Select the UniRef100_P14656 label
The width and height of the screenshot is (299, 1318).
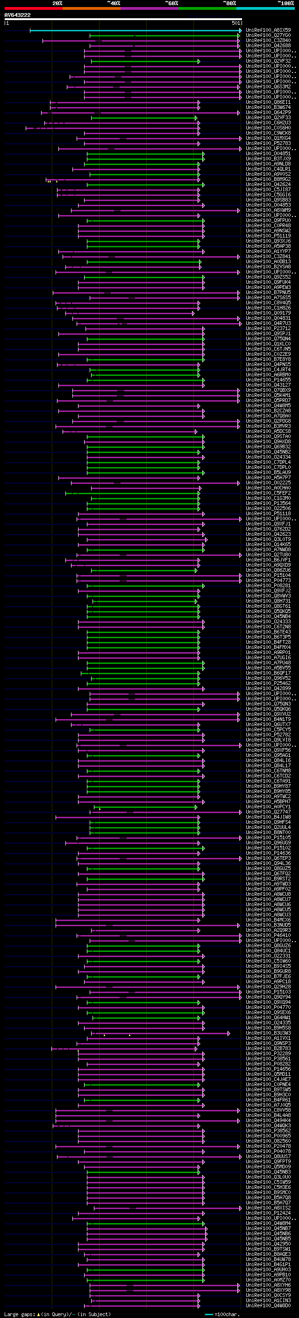pyautogui.click(x=268, y=1069)
